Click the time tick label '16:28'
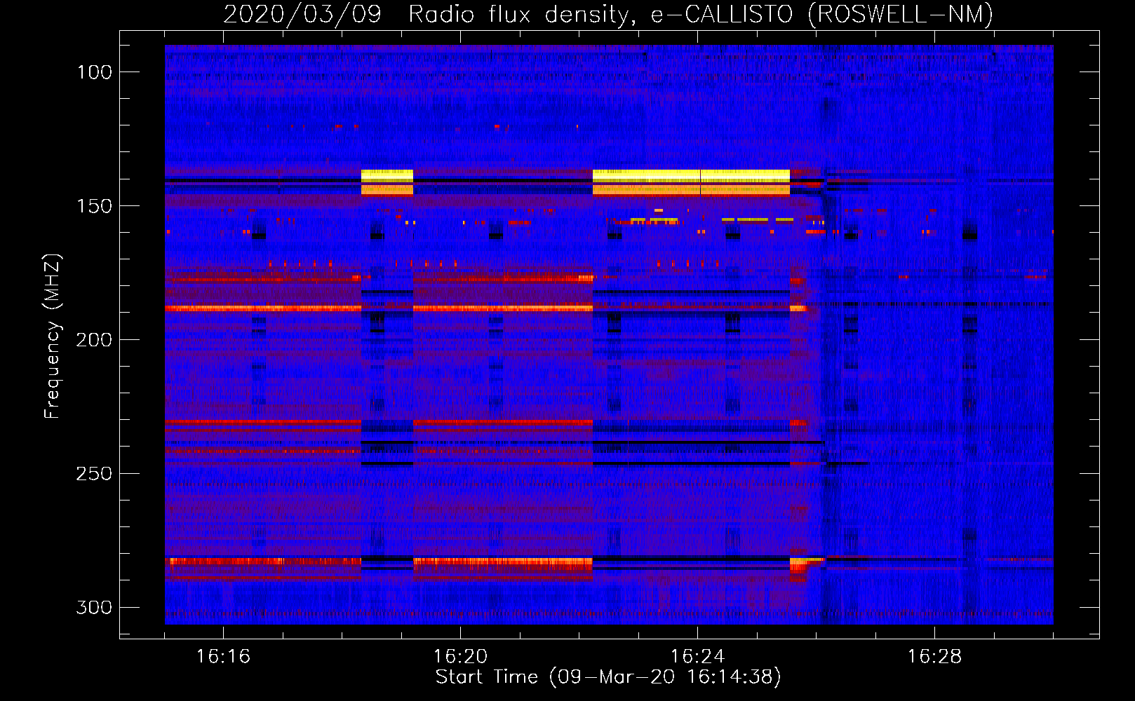 tap(934, 657)
